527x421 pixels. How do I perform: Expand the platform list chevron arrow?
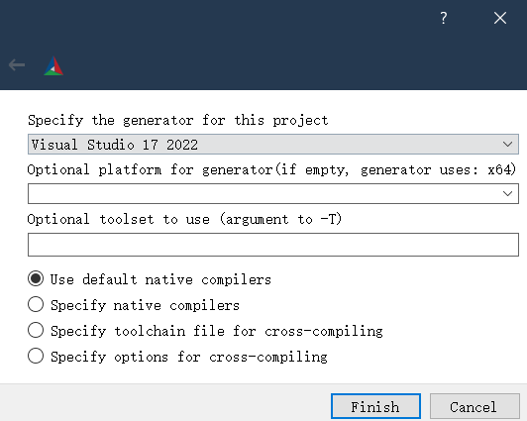507,193
